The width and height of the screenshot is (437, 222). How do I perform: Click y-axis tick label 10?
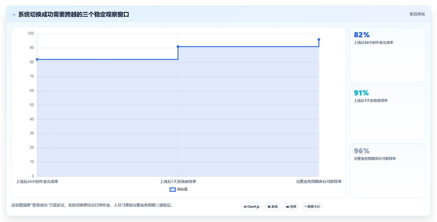[x=32, y=162]
